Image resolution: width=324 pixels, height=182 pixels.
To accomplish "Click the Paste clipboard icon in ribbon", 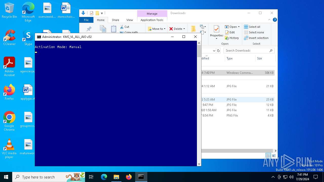I will [x=114, y=29].
